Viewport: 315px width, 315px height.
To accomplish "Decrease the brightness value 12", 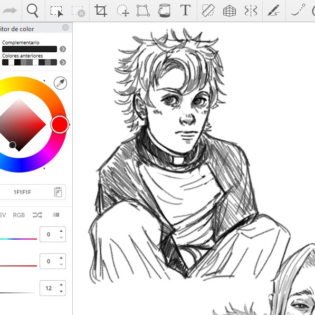I will tap(61, 291).
